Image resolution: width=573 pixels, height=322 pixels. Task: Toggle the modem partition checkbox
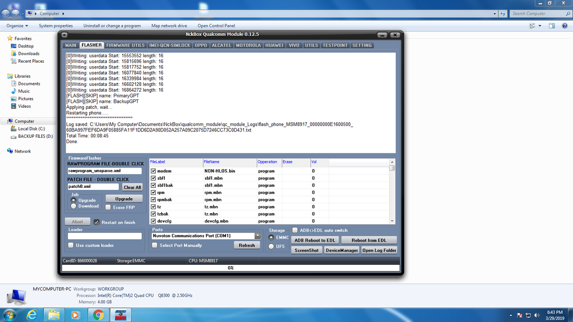154,171
